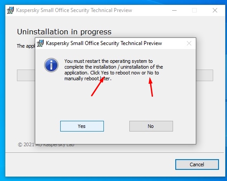
Task: Click the Uninstallation in progress heading
Action: 64,32
